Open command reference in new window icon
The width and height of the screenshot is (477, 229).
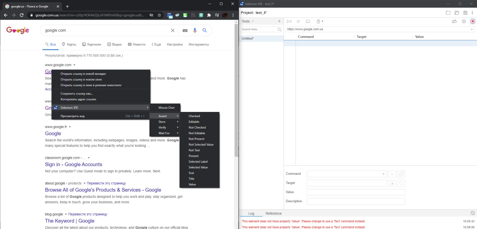click(x=401, y=174)
